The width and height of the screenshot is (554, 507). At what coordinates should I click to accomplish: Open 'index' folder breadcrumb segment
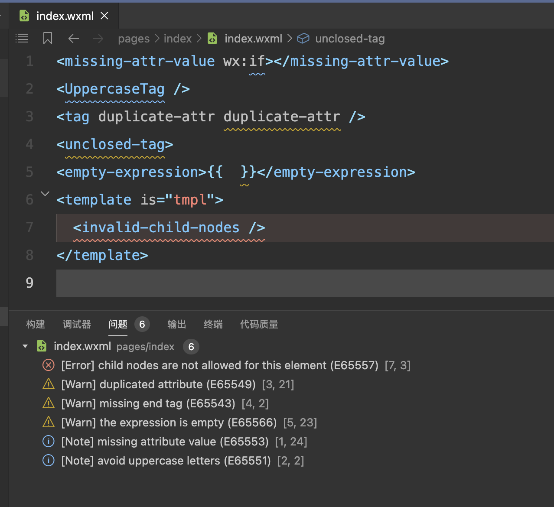pos(178,39)
